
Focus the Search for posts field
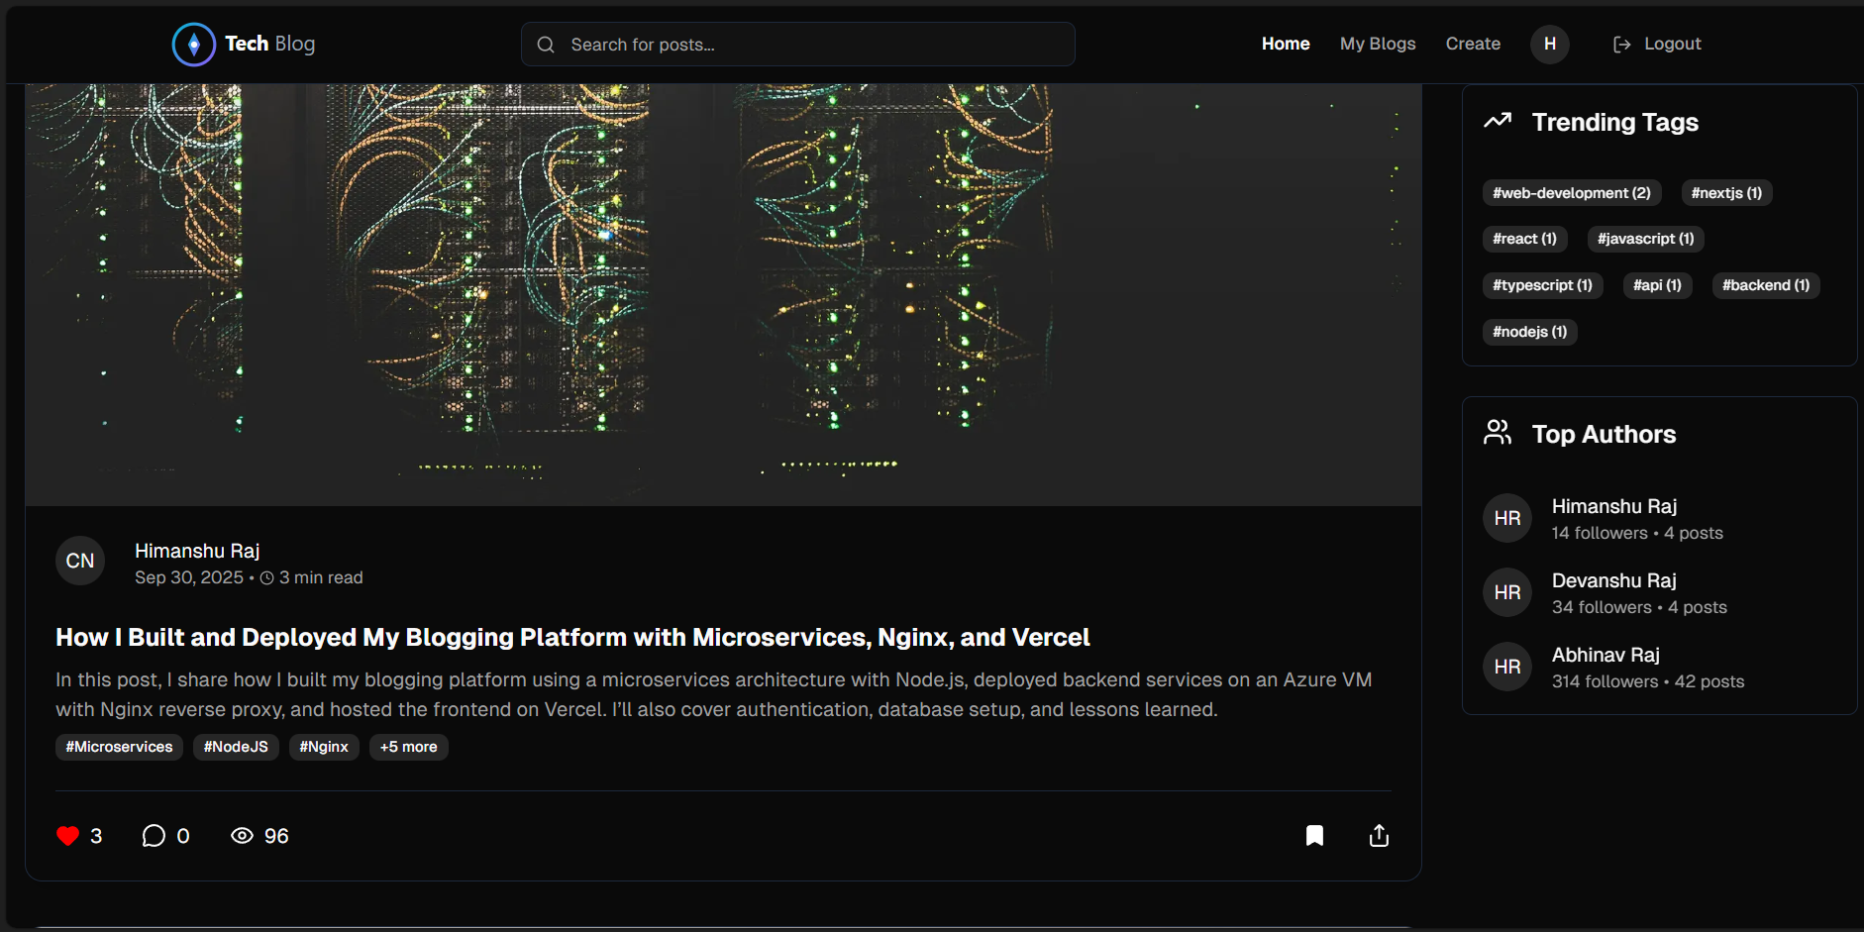coord(797,45)
